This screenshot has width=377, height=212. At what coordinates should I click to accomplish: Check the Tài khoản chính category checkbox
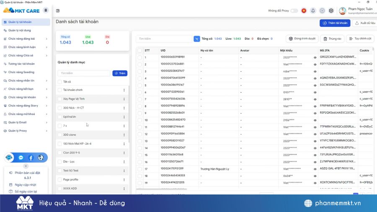pyautogui.click(x=60, y=90)
